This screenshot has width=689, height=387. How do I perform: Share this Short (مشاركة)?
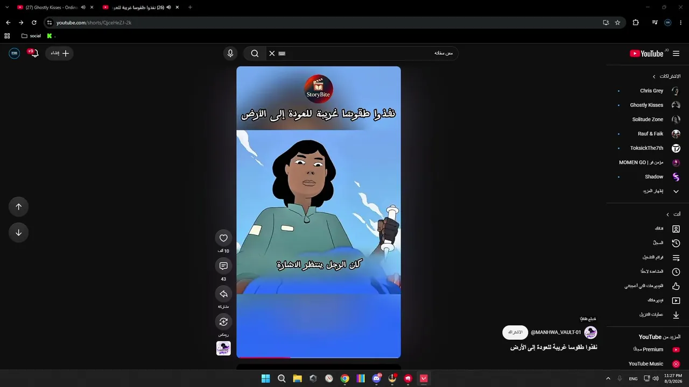(x=223, y=294)
